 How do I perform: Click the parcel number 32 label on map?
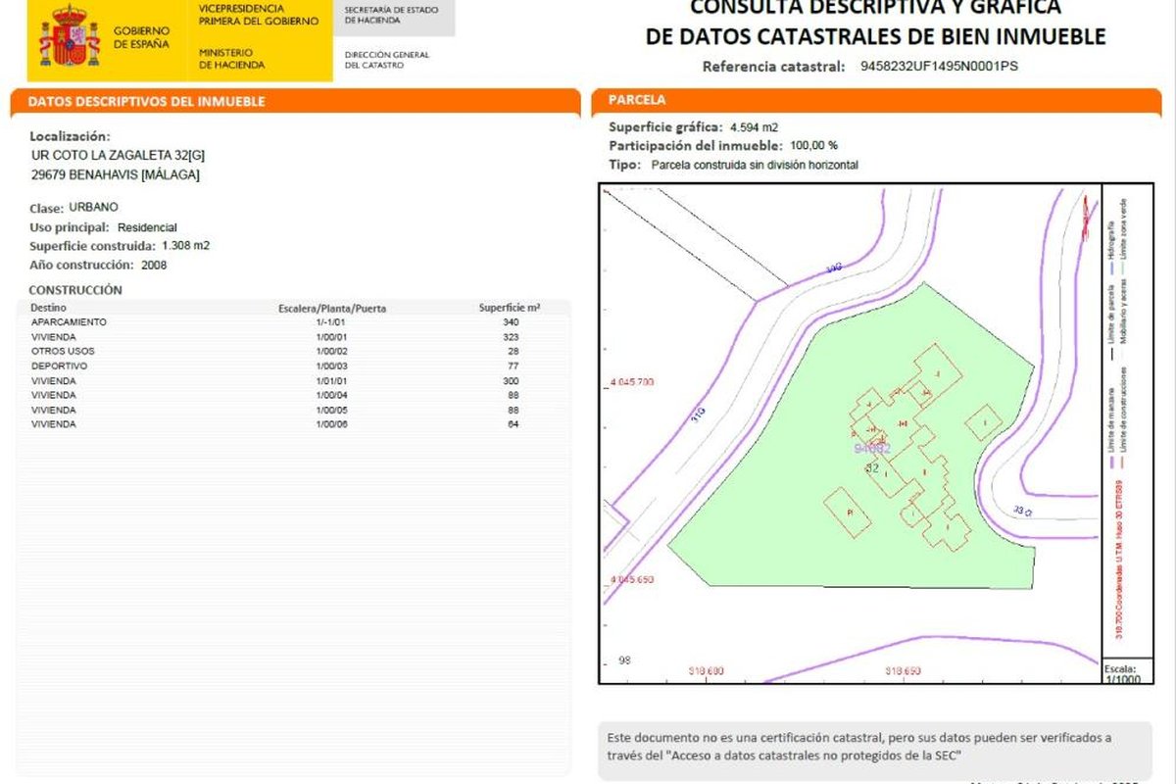[872, 468]
